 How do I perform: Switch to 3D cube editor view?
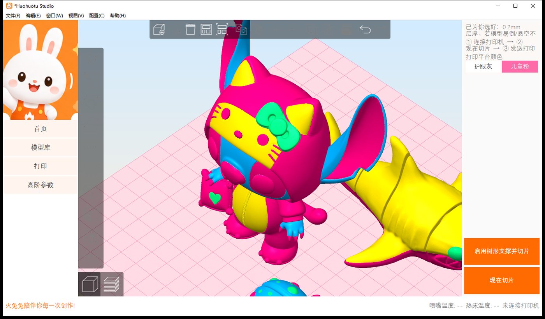(x=90, y=284)
